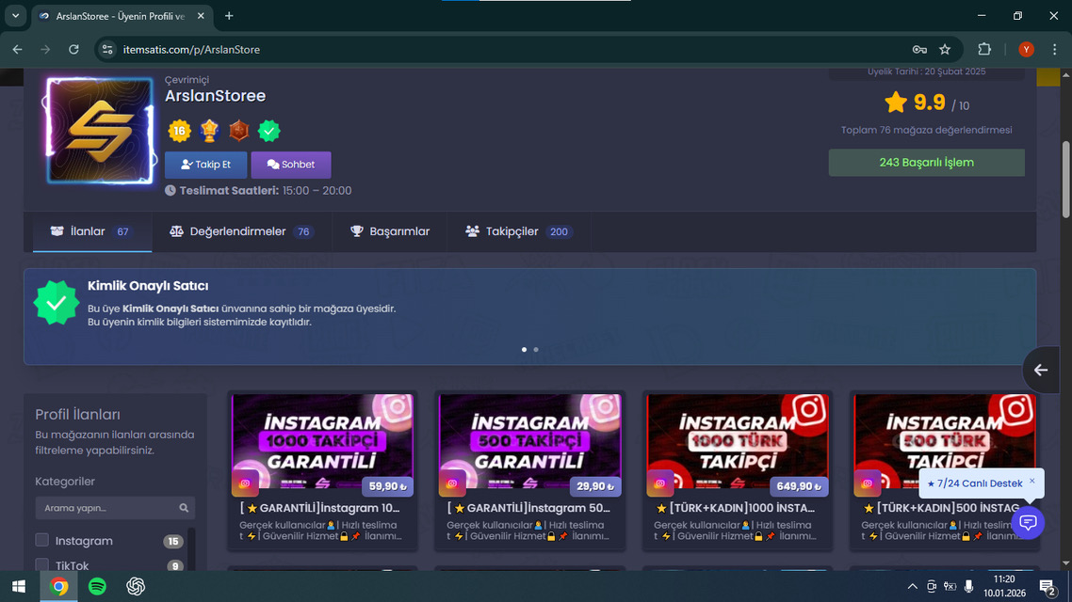The height and width of the screenshot is (602, 1072).
Task: Open the Değerlendirmeler tab
Action: click(242, 231)
